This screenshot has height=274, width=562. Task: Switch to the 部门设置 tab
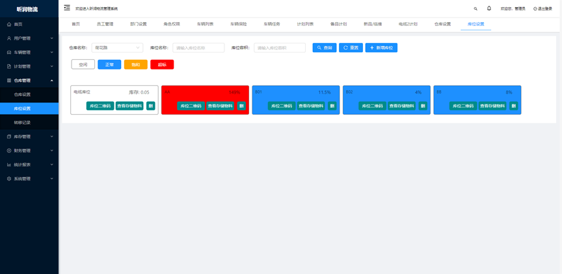click(139, 24)
